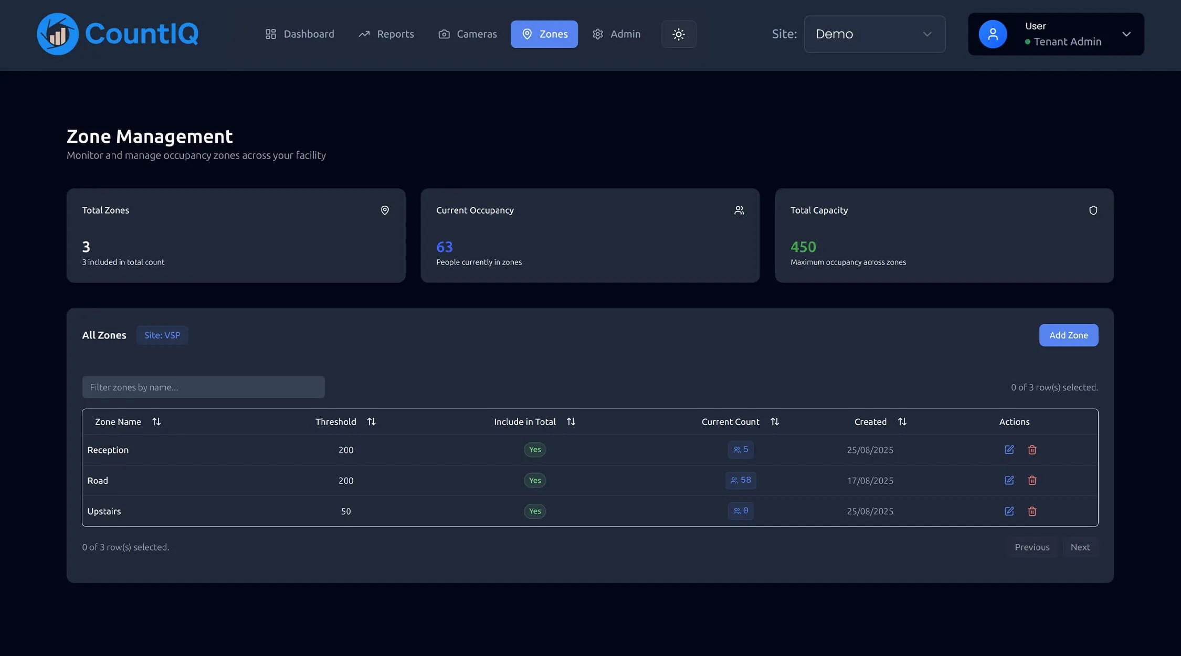Click the edit icon for the Reception zone
Viewport: 1181px width, 656px height.
click(x=1009, y=450)
